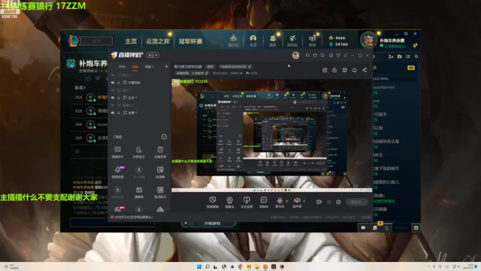The height and width of the screenshot is (271, 481).
Task: Click the open padlock icon near share
Action: (x=334, y=70)
